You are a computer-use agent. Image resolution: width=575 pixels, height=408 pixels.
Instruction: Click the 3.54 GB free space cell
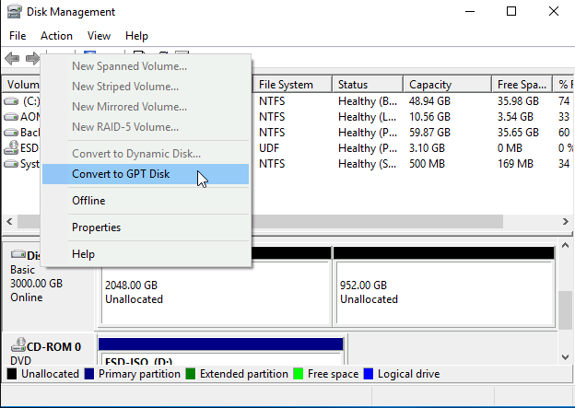tap(515, 117)
